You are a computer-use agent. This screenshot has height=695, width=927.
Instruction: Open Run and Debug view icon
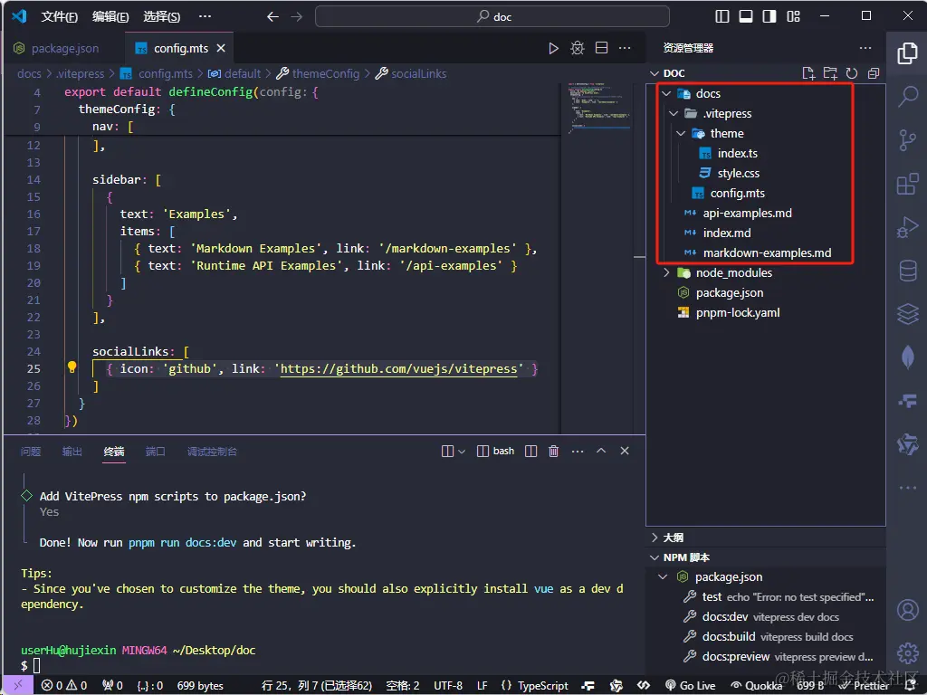[x=907, y=227]
